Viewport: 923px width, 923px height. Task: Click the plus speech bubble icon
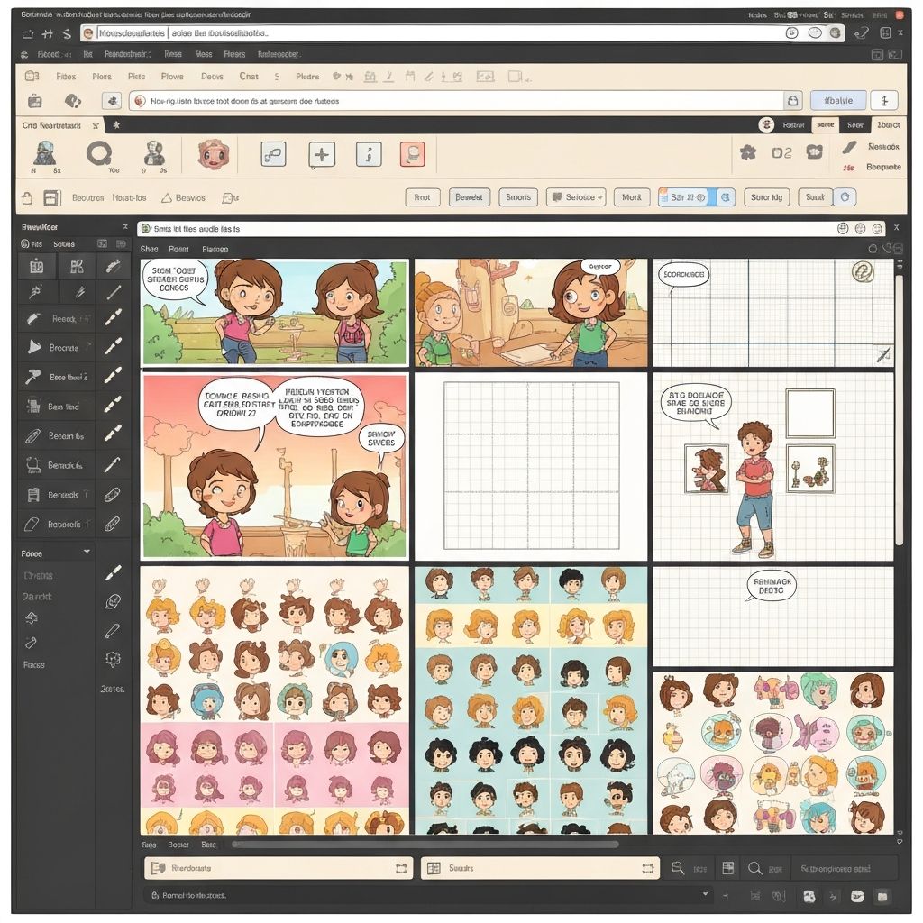coord(322,155)
